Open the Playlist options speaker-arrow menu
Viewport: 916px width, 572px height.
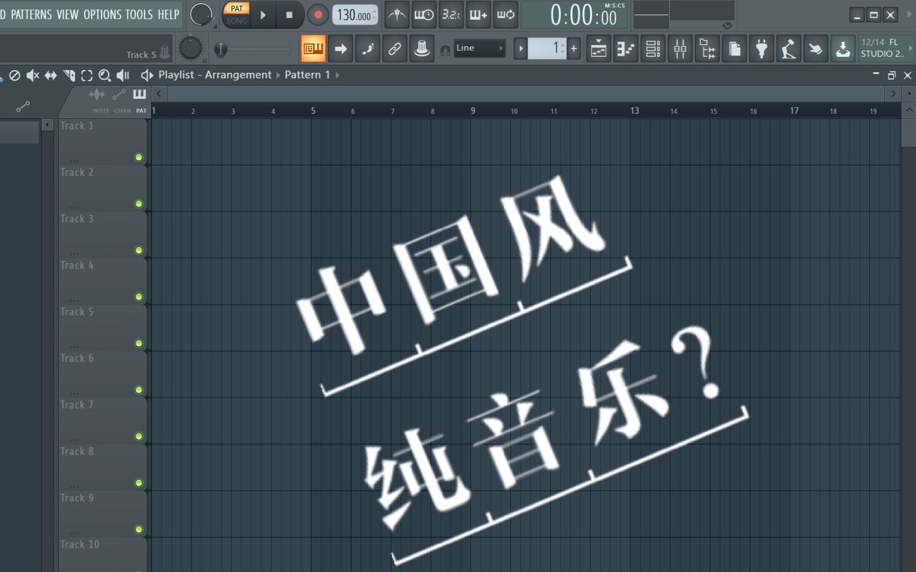146,76
